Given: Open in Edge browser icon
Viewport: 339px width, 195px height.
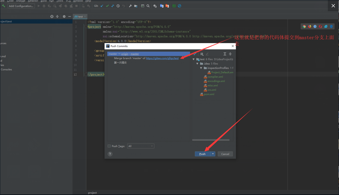Looking at the screenshot, I should pyautogui.click(x=331, y=26).
